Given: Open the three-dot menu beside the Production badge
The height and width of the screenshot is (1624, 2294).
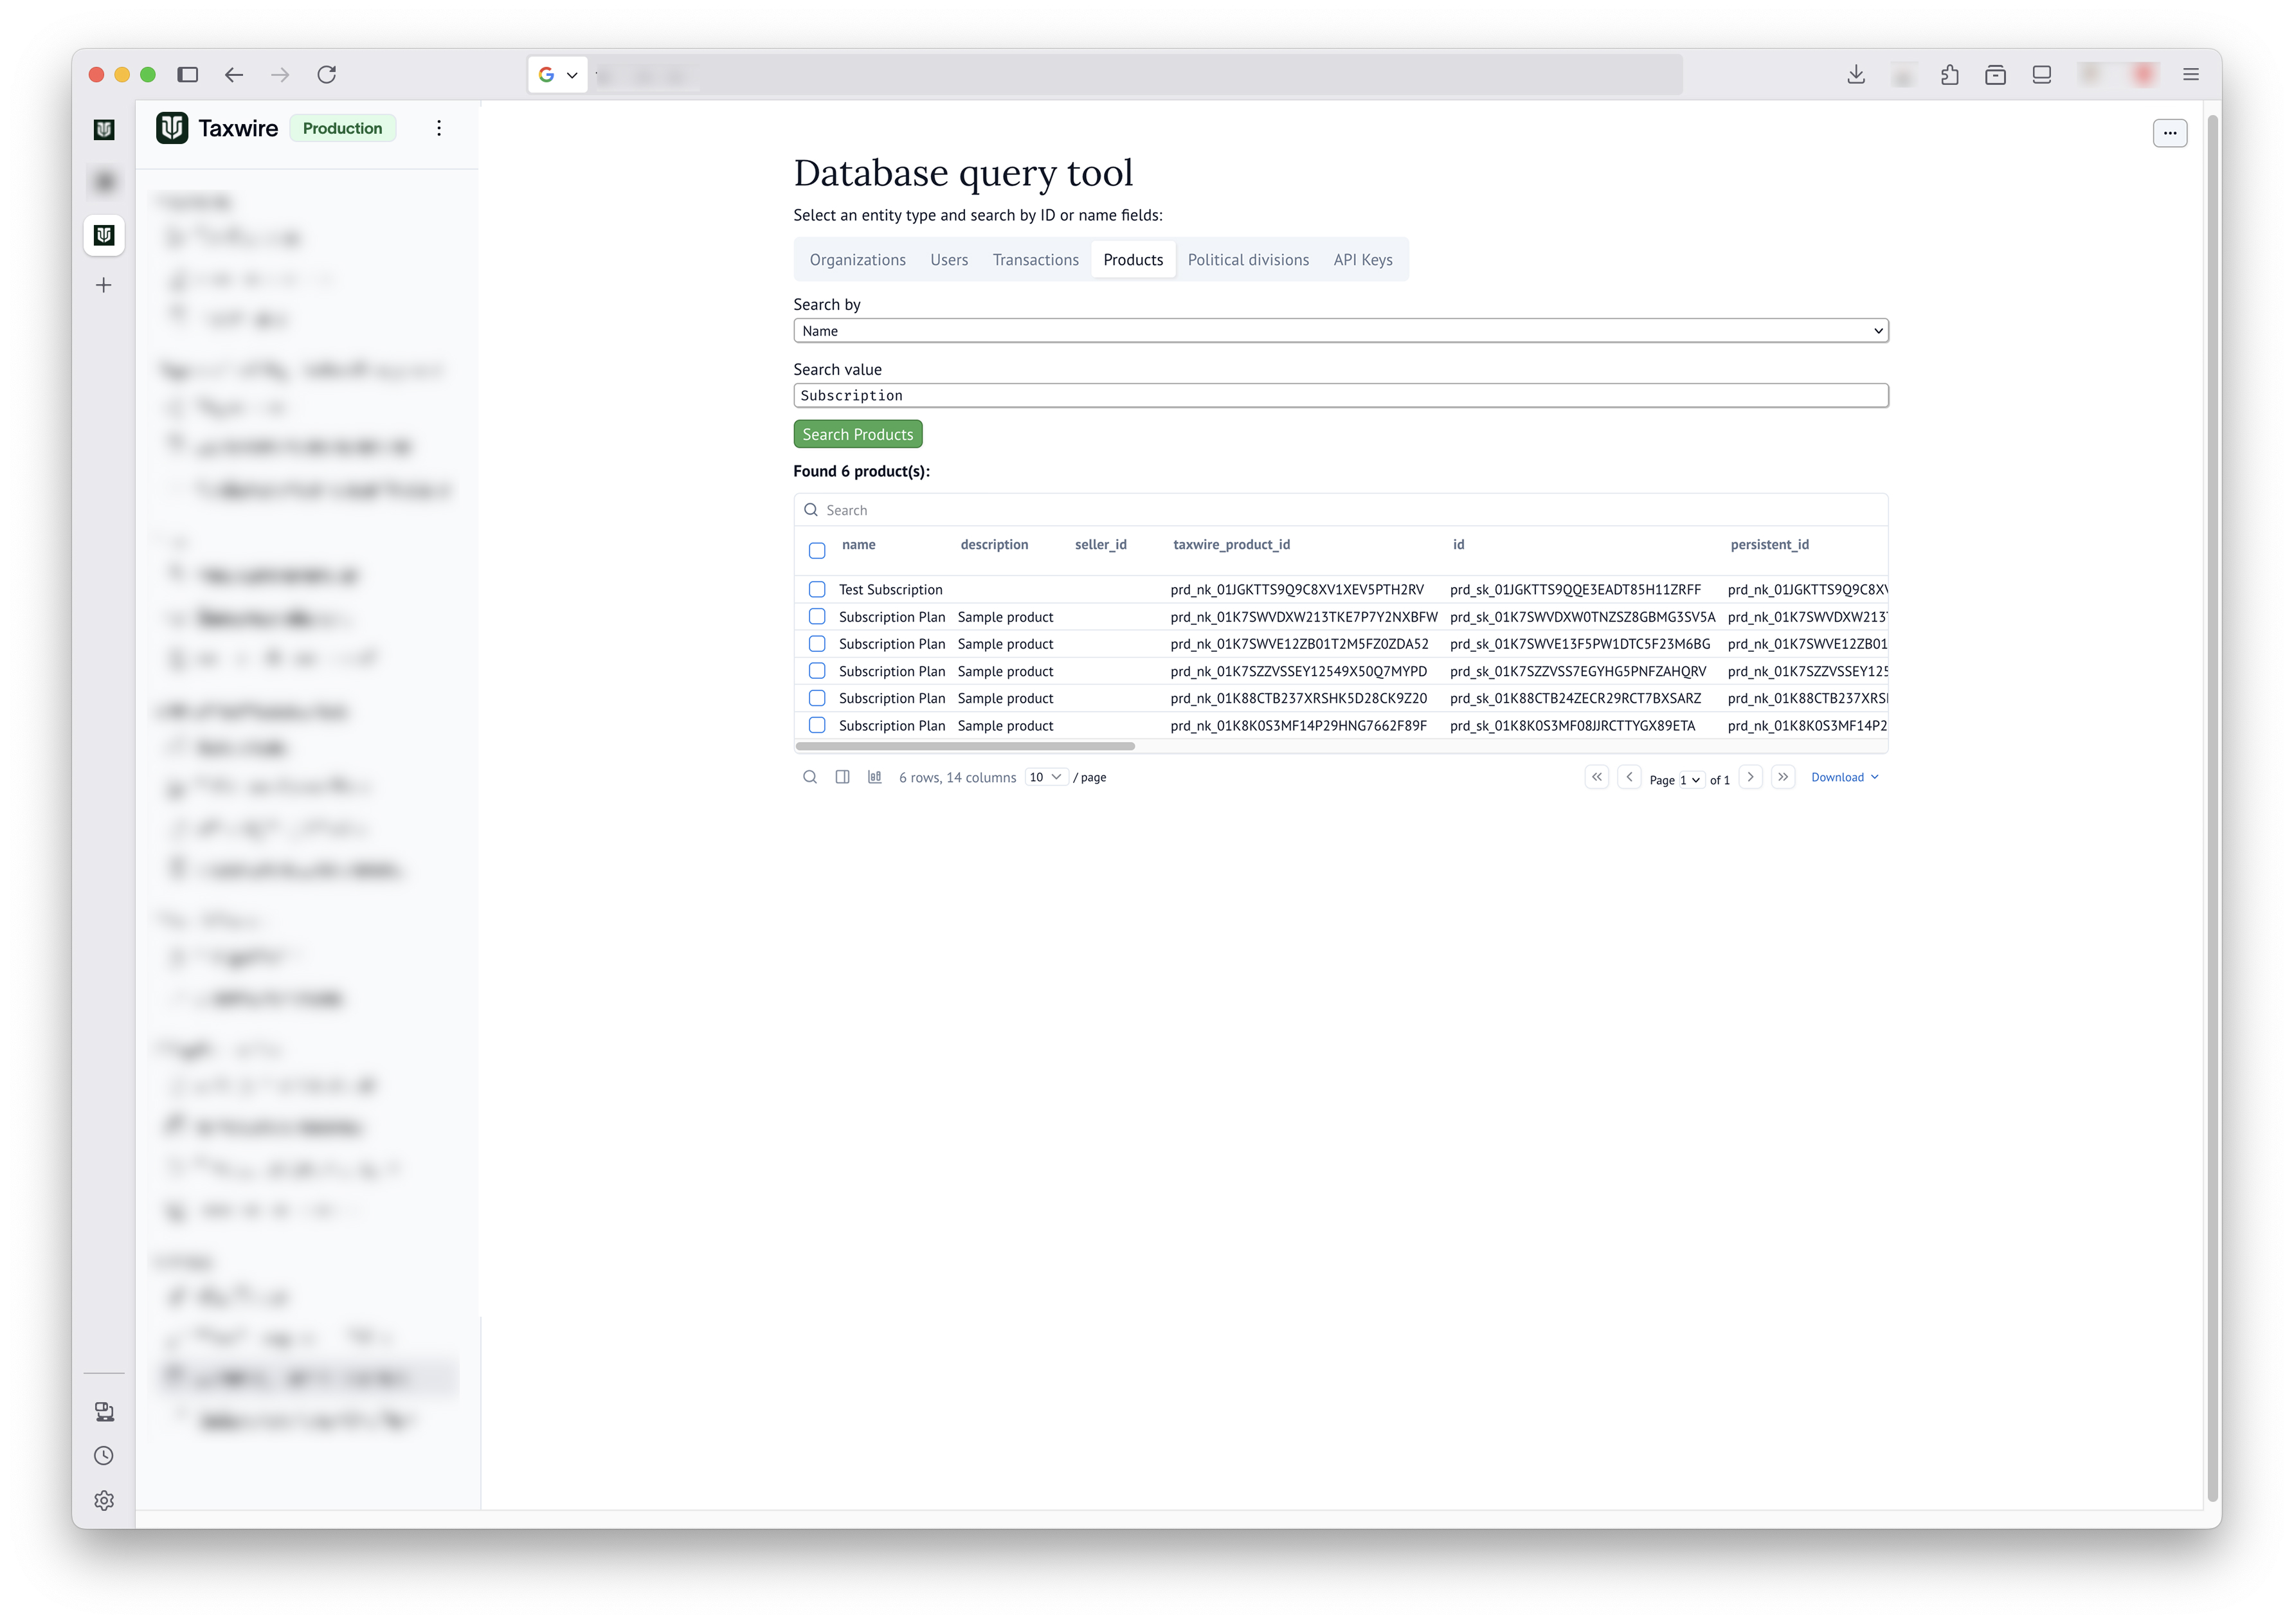Looking at the screenshot, I should [x=439, y=128].
